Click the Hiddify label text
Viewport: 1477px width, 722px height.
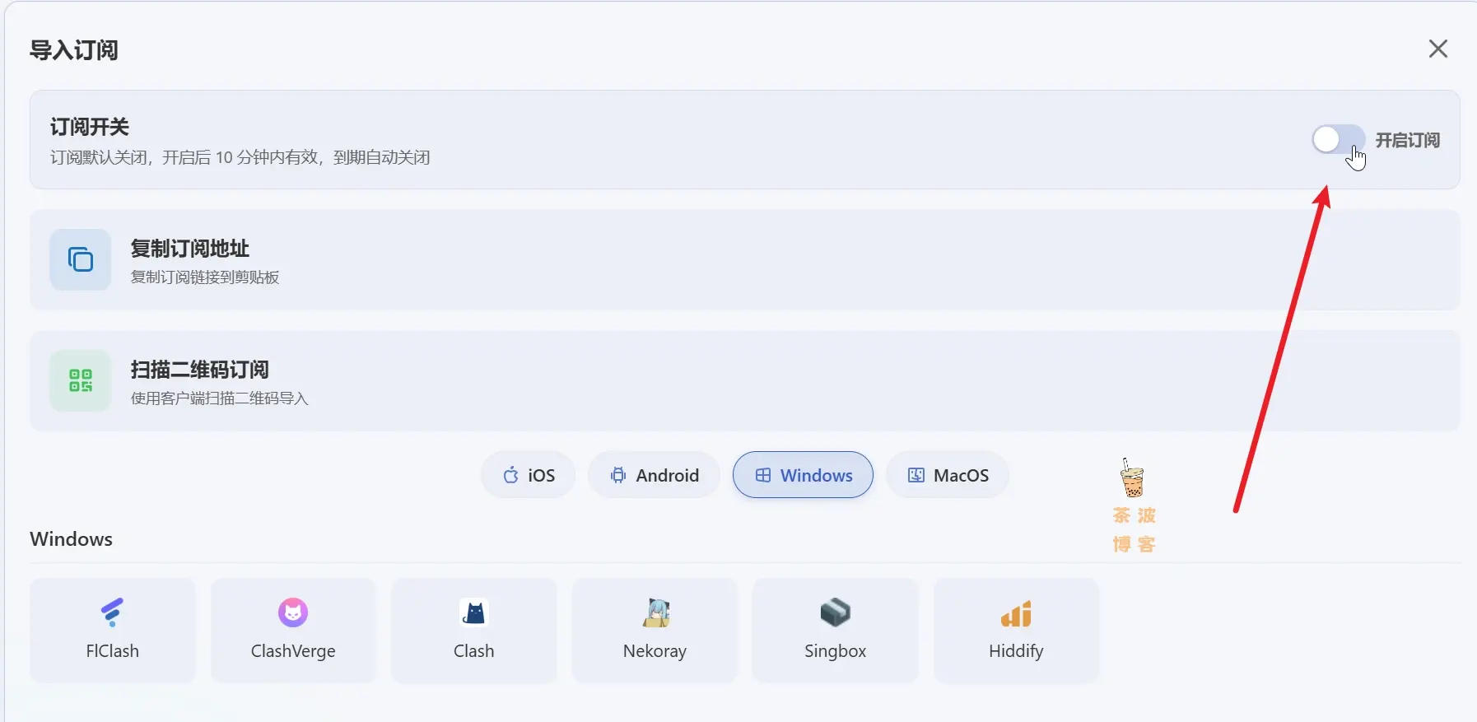(1016, 651)
